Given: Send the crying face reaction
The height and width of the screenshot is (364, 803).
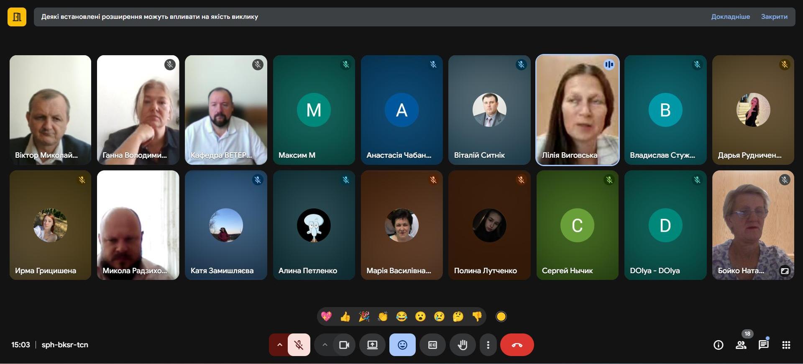Looking at the screenshot, I should [439, 316].
